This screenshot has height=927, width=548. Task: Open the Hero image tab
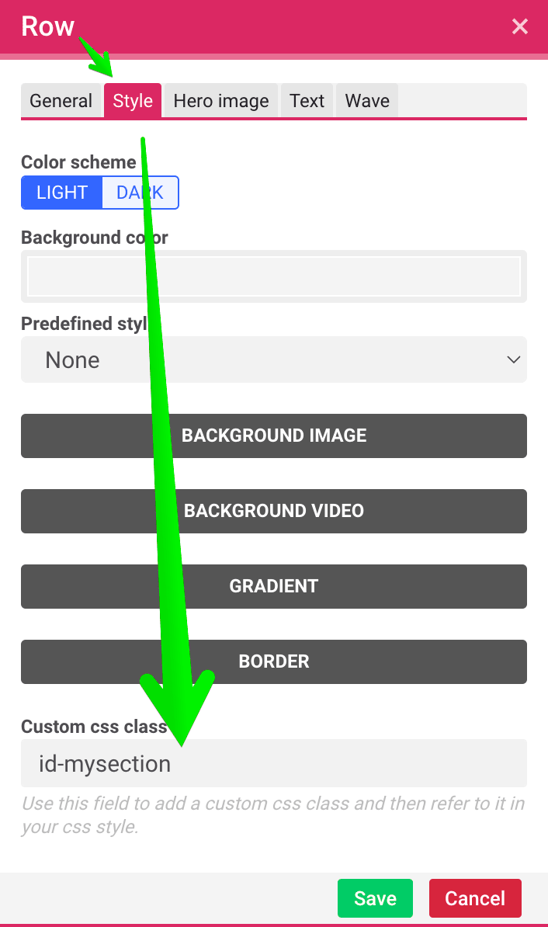221,100
